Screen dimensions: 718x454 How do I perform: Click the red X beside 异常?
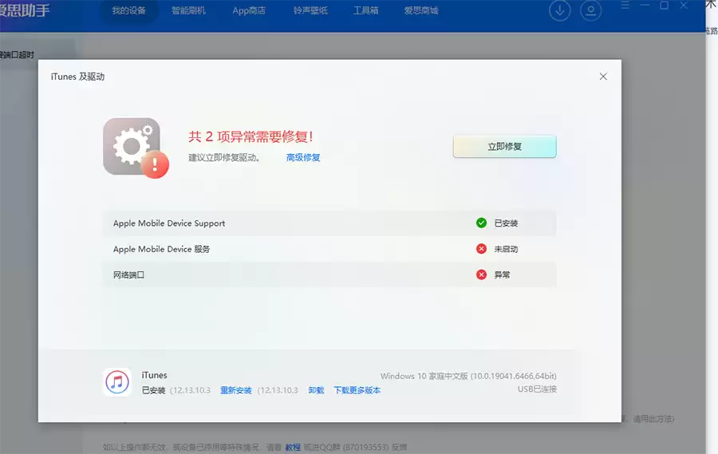tap(481, 274)
